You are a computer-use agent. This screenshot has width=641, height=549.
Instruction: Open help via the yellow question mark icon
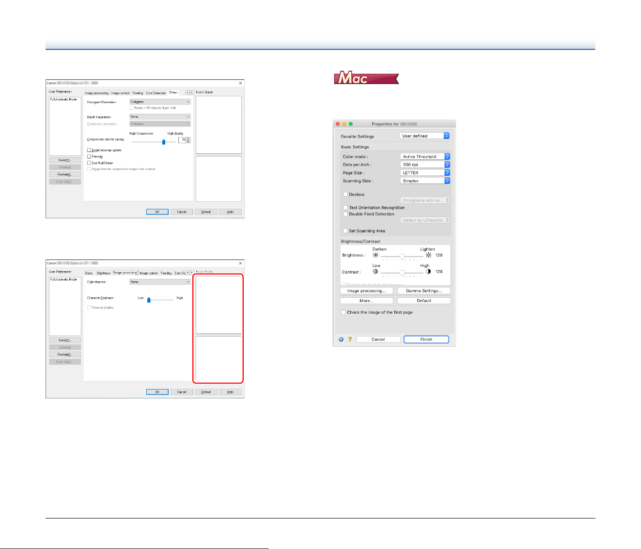click(350, 339)
